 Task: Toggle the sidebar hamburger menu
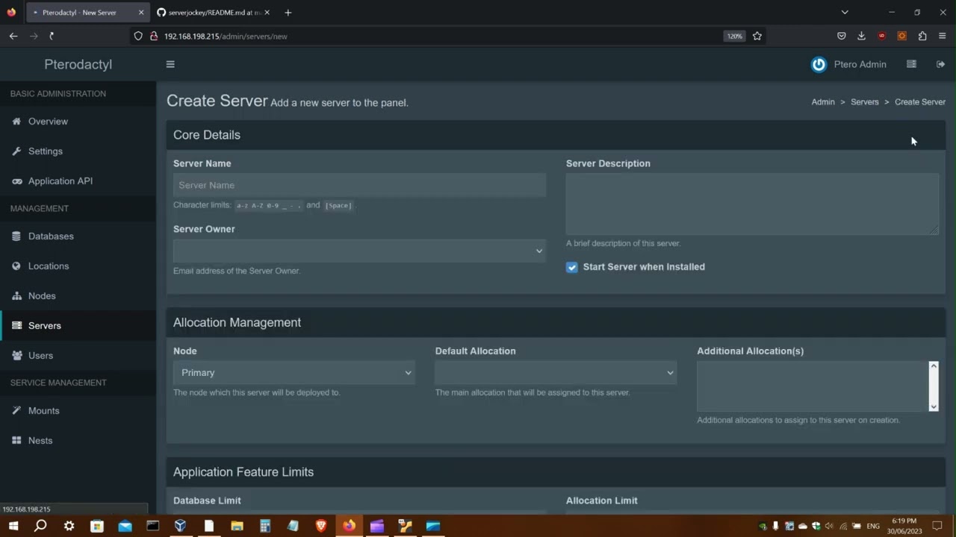[170, 64]
